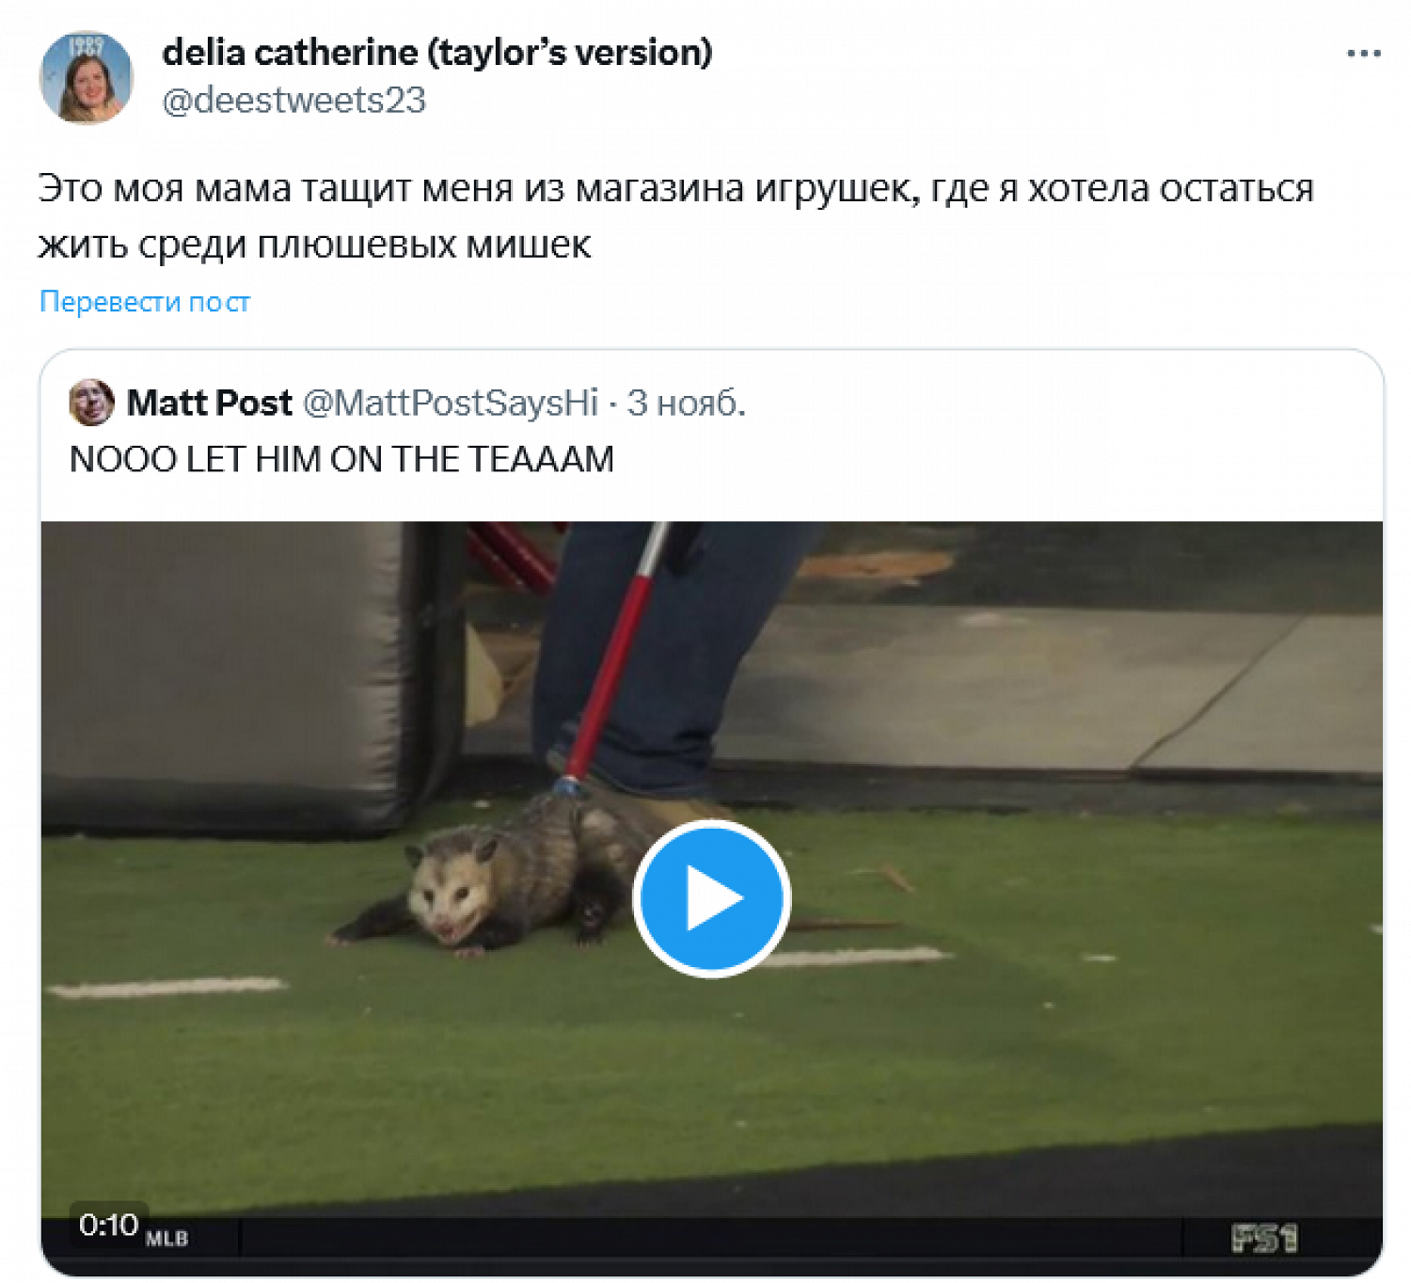Click the MLB logo watermark

click(x=166, y=1239)
